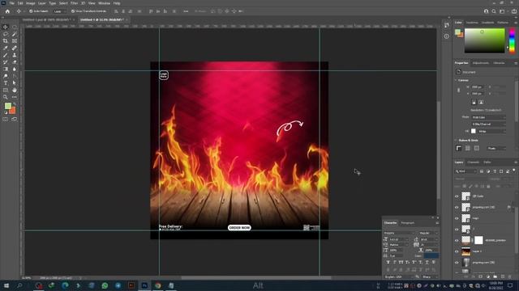Open the Edit Toolbar three-dots icon

click(x=15, y=97)
